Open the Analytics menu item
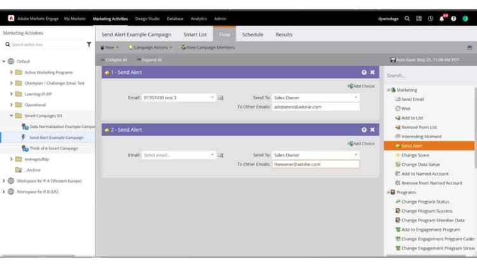Image resolution: width=477 pixels, height=268 pixels. coord(198,18)
